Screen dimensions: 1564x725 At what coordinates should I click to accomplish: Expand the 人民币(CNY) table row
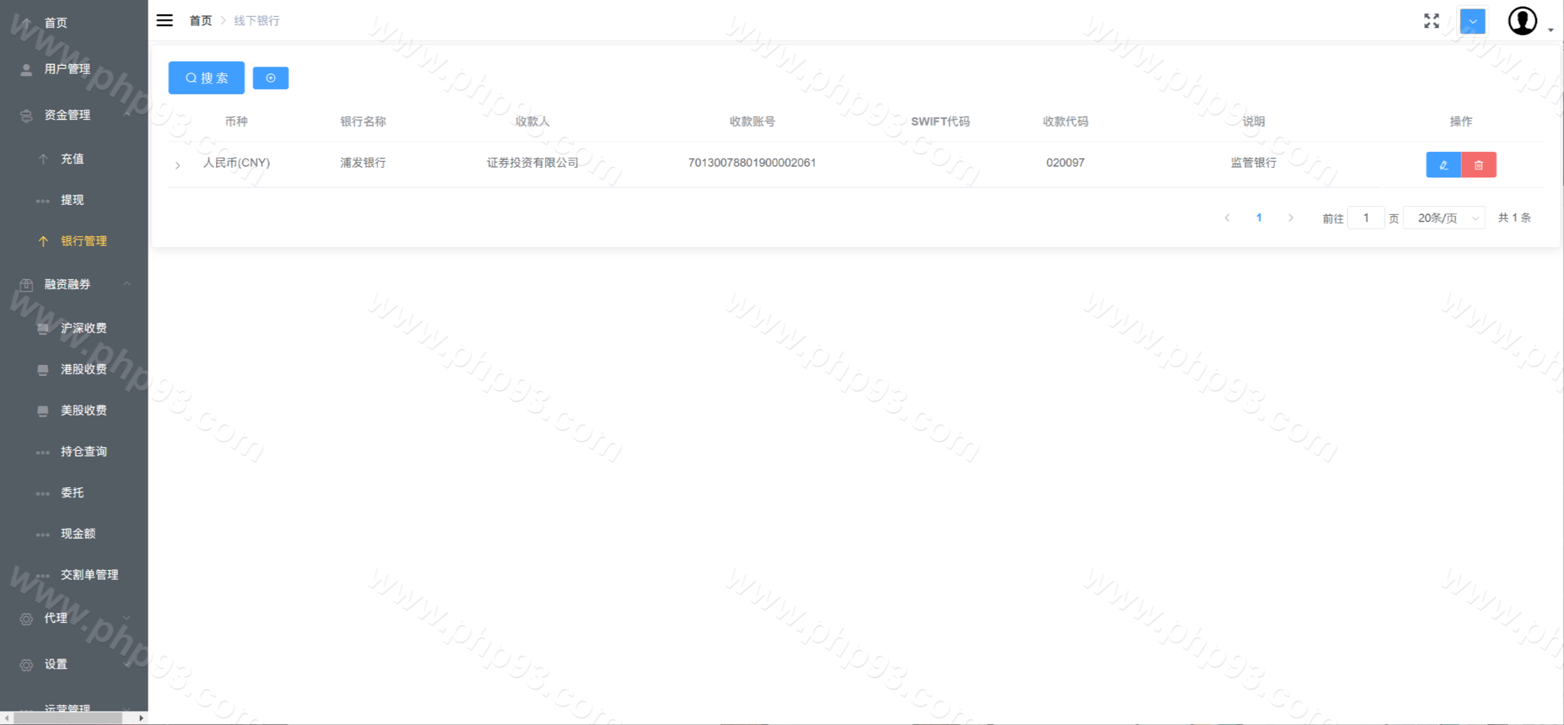coord(177,165)
